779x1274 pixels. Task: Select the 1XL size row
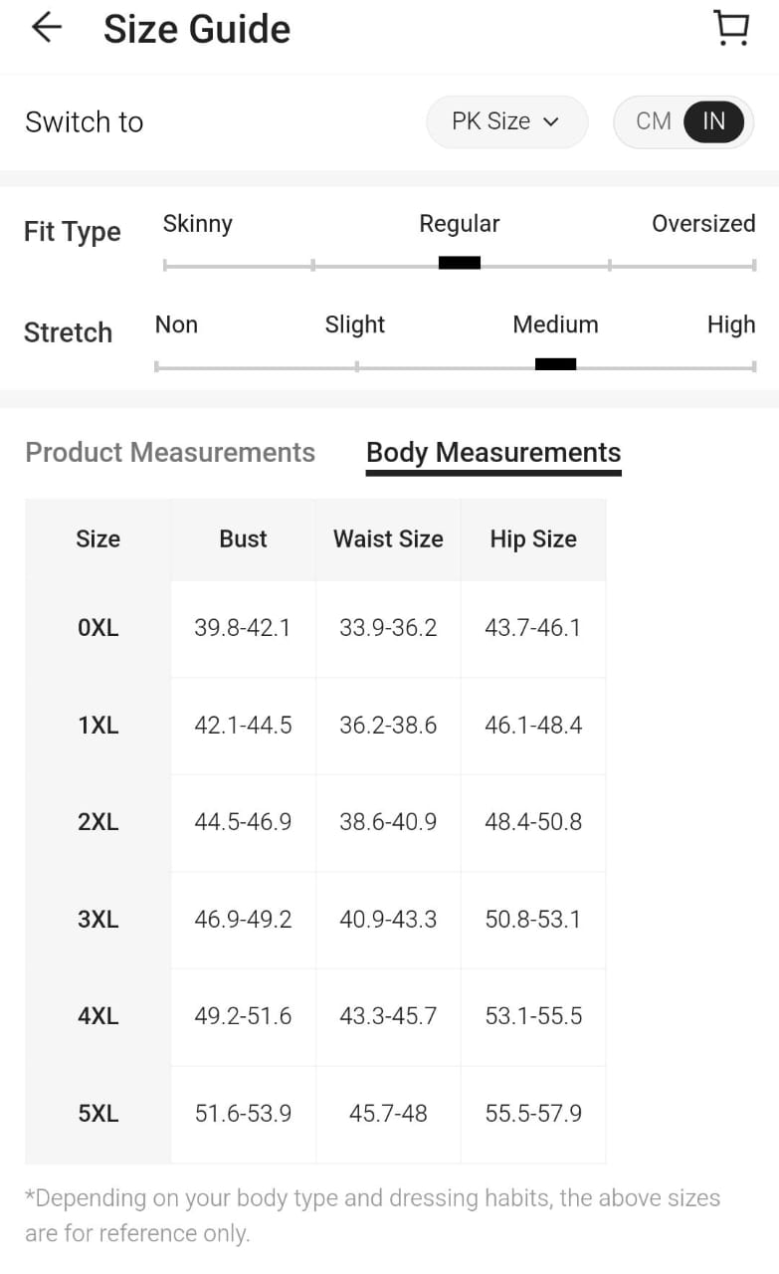[97, 726]
